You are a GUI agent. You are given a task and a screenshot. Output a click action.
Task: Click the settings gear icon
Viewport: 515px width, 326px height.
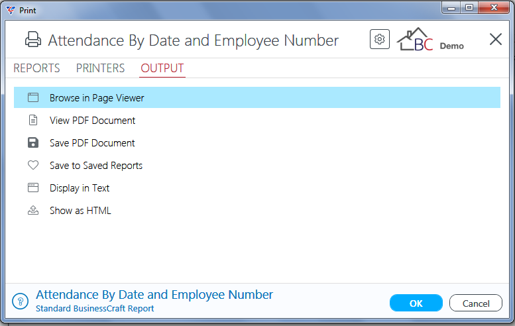click(x=379, y=39)
